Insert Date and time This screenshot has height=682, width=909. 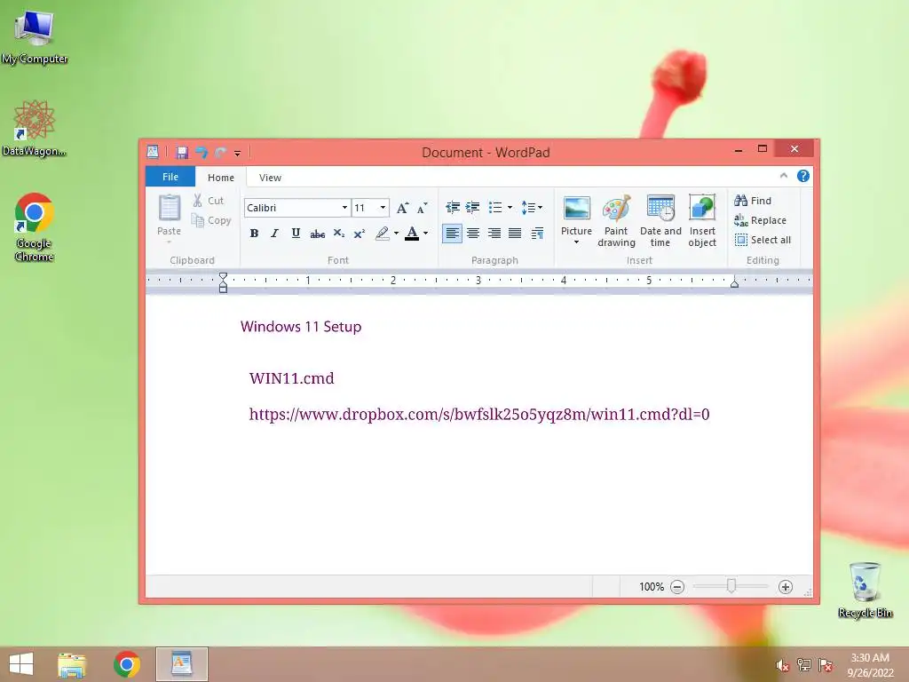(x=660, y=221)
